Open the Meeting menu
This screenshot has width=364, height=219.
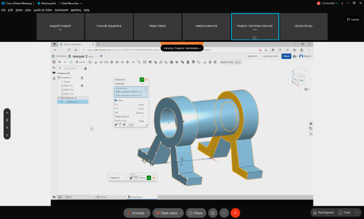point(76,10)
